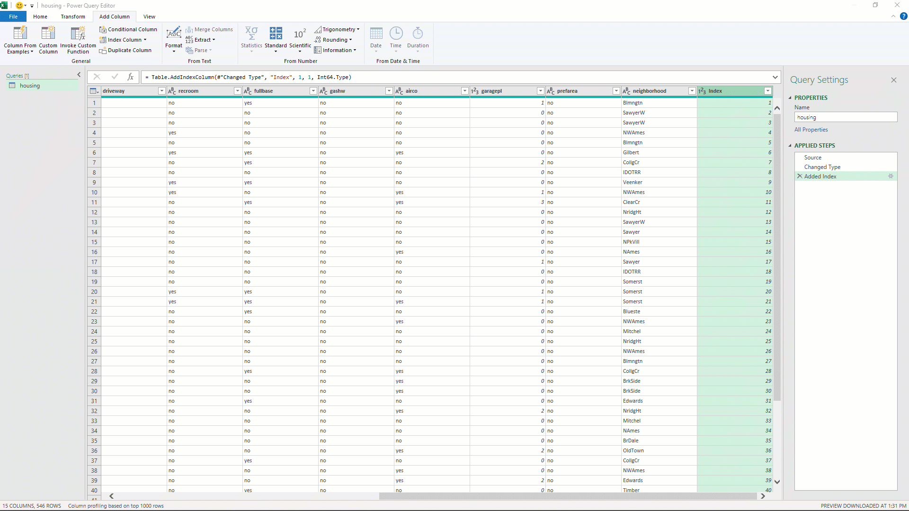Open the All Properties link

[x=811, y=130]
